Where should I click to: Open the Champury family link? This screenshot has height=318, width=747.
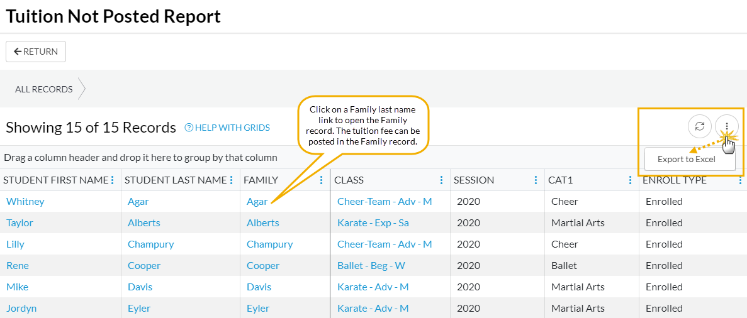[269, 244]
